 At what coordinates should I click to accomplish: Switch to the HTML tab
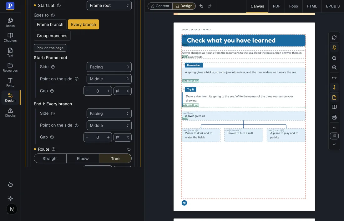point(312,6)
